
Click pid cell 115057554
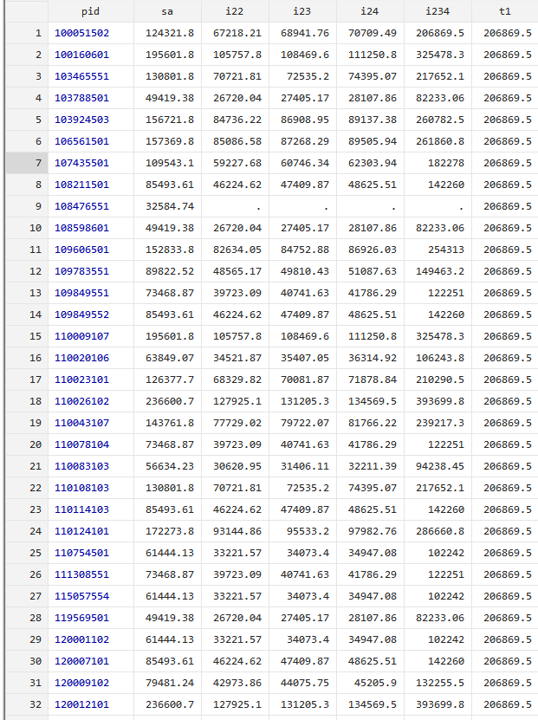tap(90, 596)
